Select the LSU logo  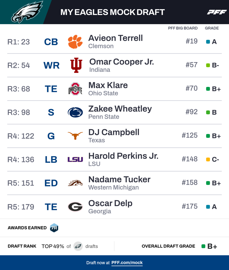click(x=75, y=159)
